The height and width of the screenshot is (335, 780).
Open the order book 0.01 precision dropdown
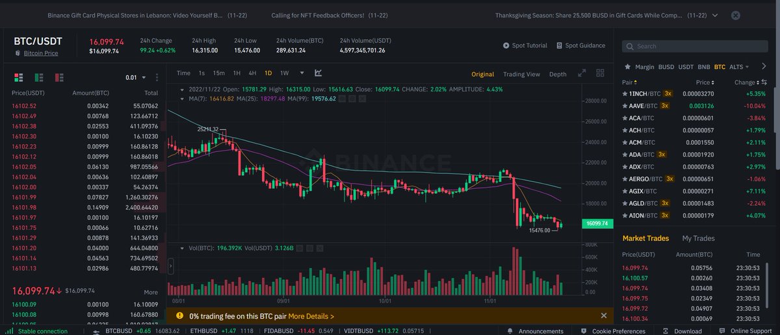(135, 77)
